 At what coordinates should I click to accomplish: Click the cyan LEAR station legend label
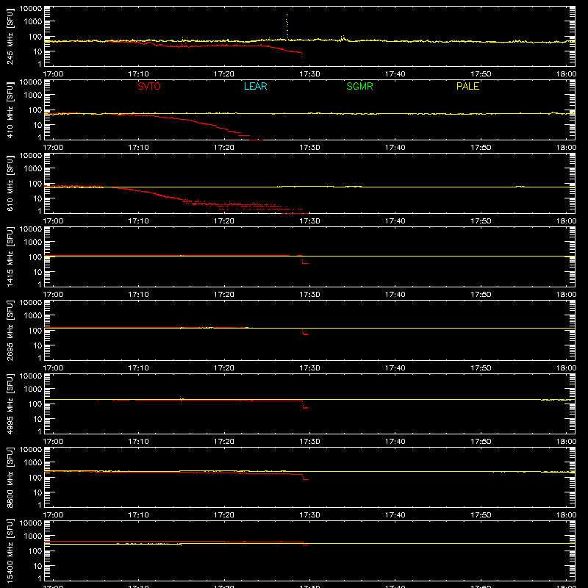[255, 86]
